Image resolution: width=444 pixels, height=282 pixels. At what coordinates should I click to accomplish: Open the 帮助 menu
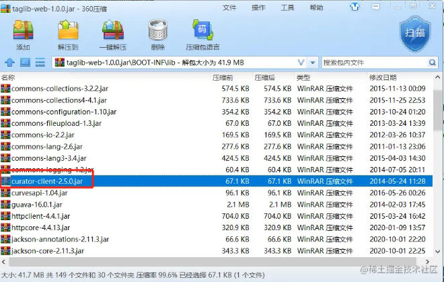(316, 7)
